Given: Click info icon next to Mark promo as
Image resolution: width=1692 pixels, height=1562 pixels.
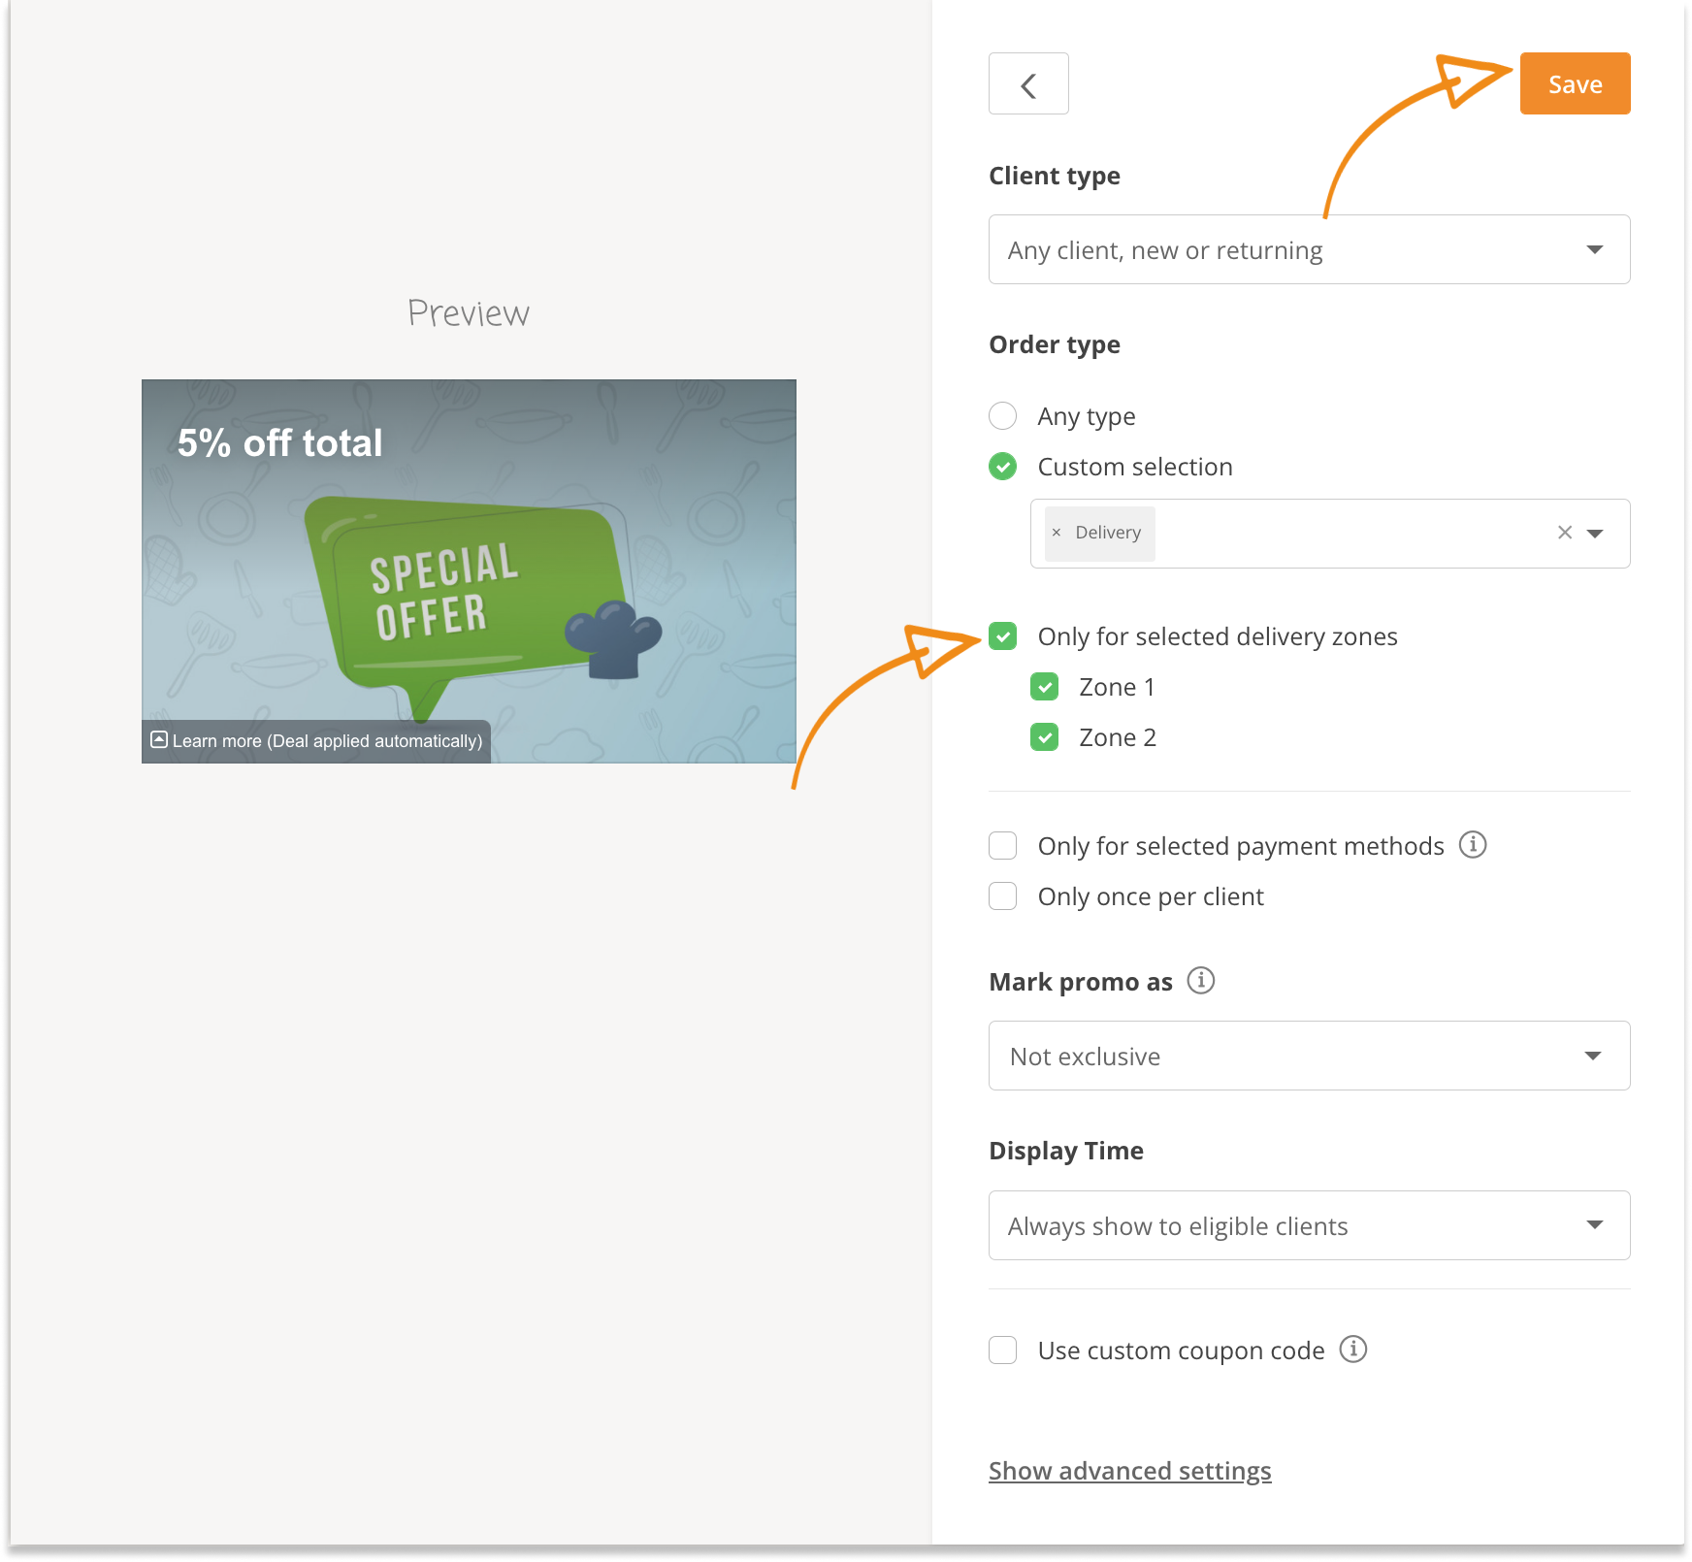Looking at the screenshot, I should [1201, 981].
